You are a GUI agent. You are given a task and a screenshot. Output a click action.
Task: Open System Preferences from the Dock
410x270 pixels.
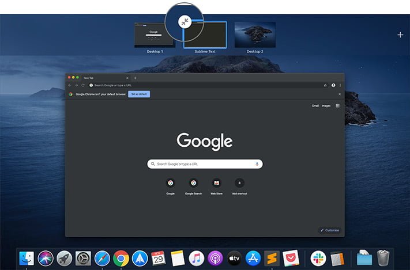pos(83,258)
